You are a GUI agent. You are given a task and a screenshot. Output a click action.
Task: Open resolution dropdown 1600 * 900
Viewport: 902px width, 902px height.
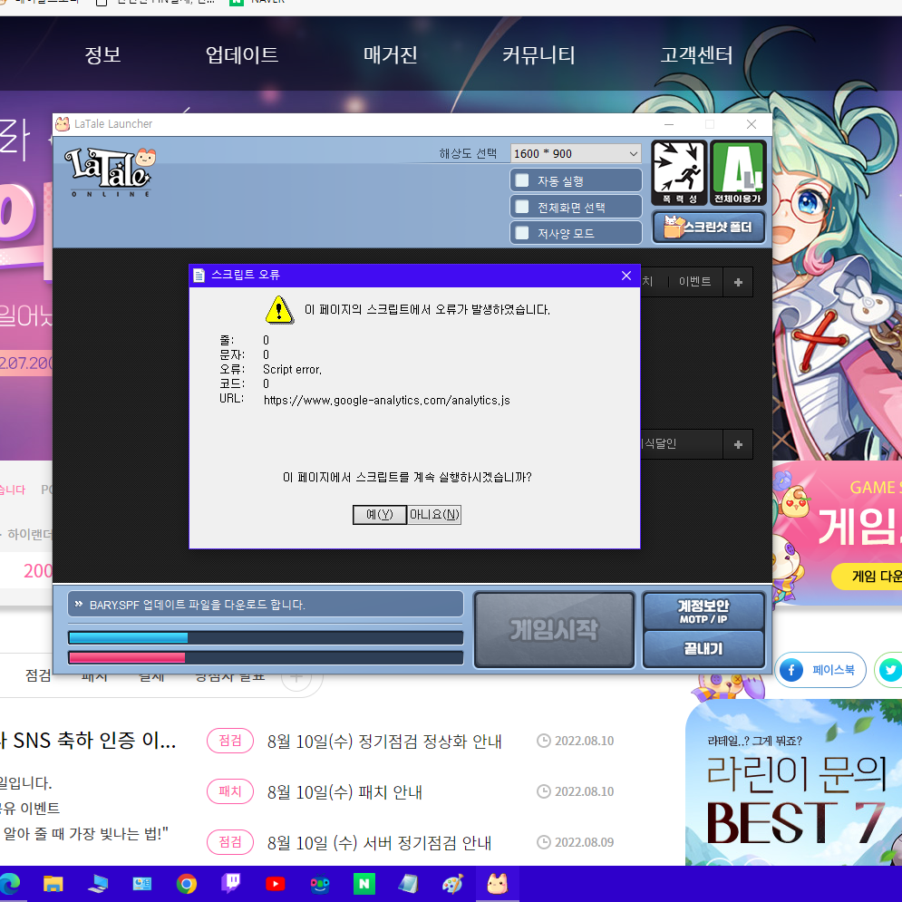576,153
